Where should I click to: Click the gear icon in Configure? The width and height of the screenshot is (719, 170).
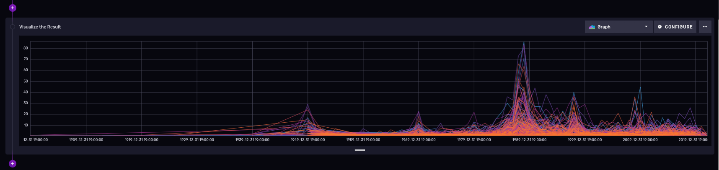coord(660,27)
